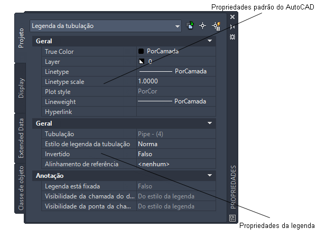Open palette properties settings icon
317x238 pixels.
click(232, 37)
